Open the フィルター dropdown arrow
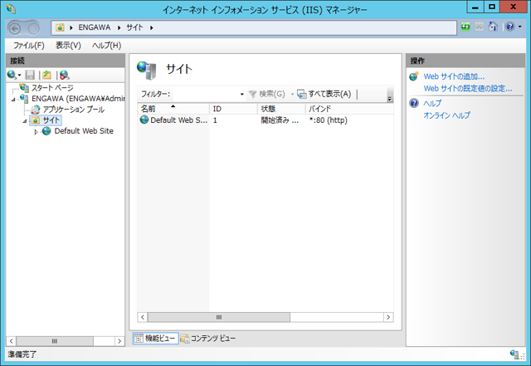The image size is (531, 366). 241,95
